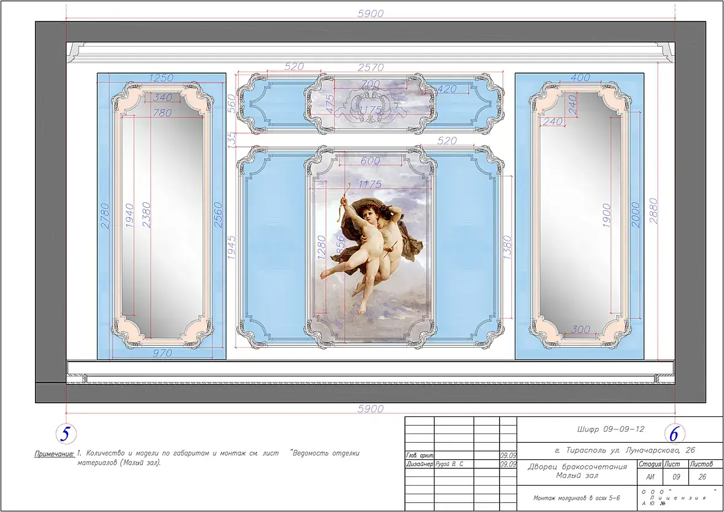Click the address "г. Тирасполь ул. Луначарского, 26"
724x512 pixels.
(624, 449)
